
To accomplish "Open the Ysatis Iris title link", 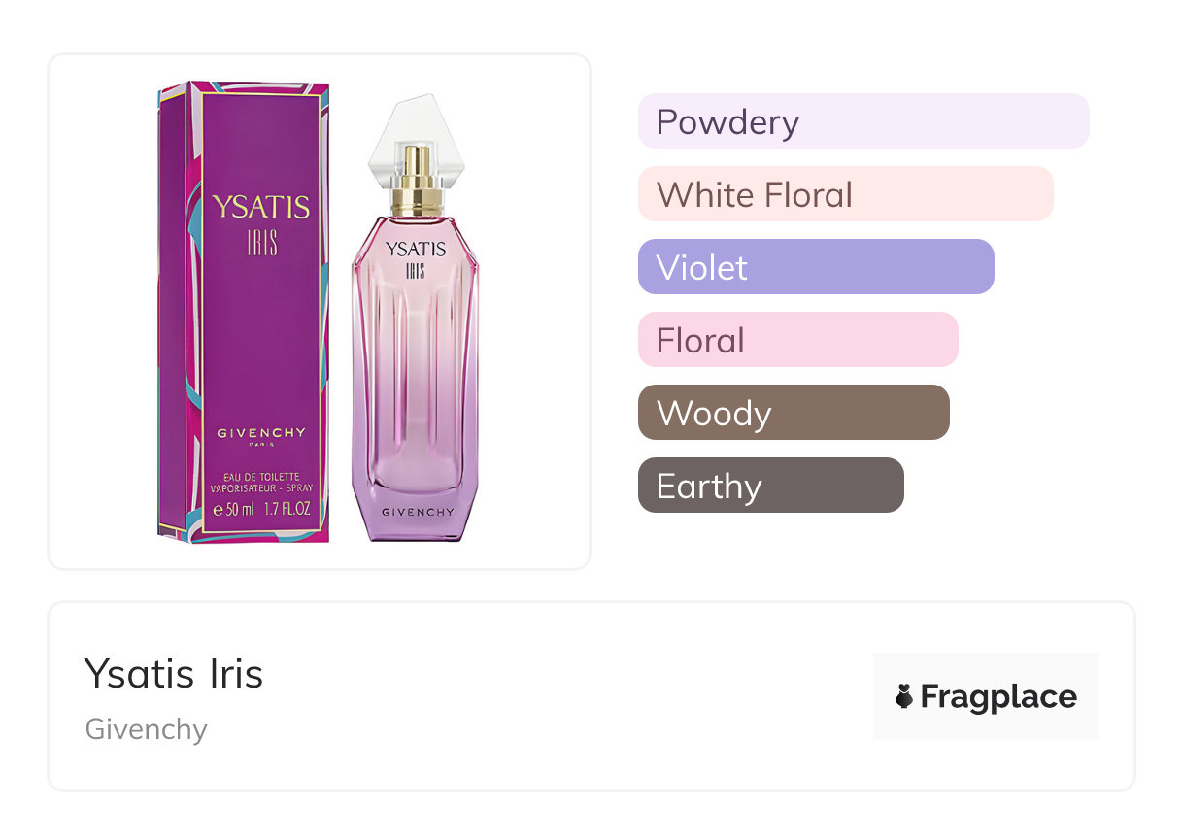I will tap(174, 674).
